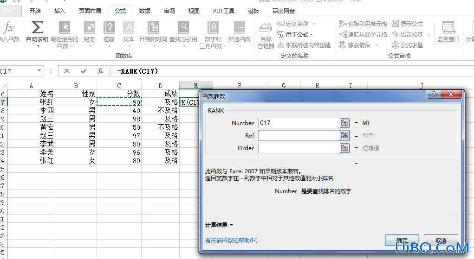The width and height of the screenshot is (474, 259).
Task: Click the fx icon beside formula bar
Action: [x=100, y=71]
